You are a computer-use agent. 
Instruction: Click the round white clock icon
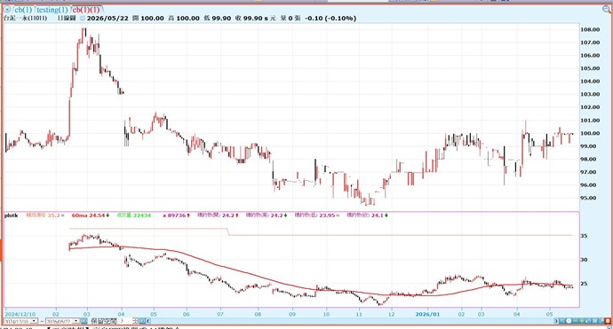pos(569,321)
